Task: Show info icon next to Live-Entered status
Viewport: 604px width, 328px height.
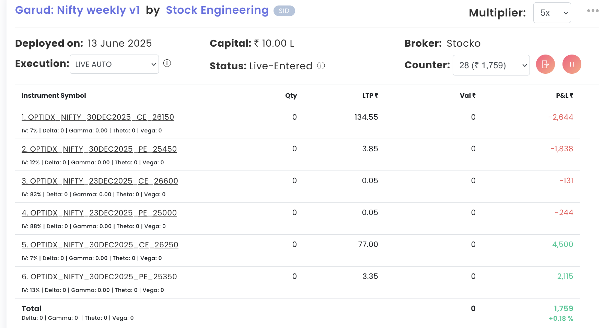Action: click(x=321, y=66)
